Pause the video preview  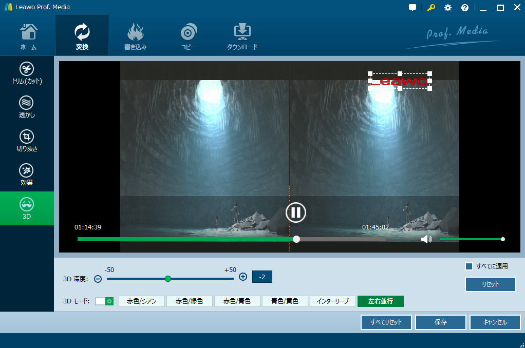[x=296, y=212]
